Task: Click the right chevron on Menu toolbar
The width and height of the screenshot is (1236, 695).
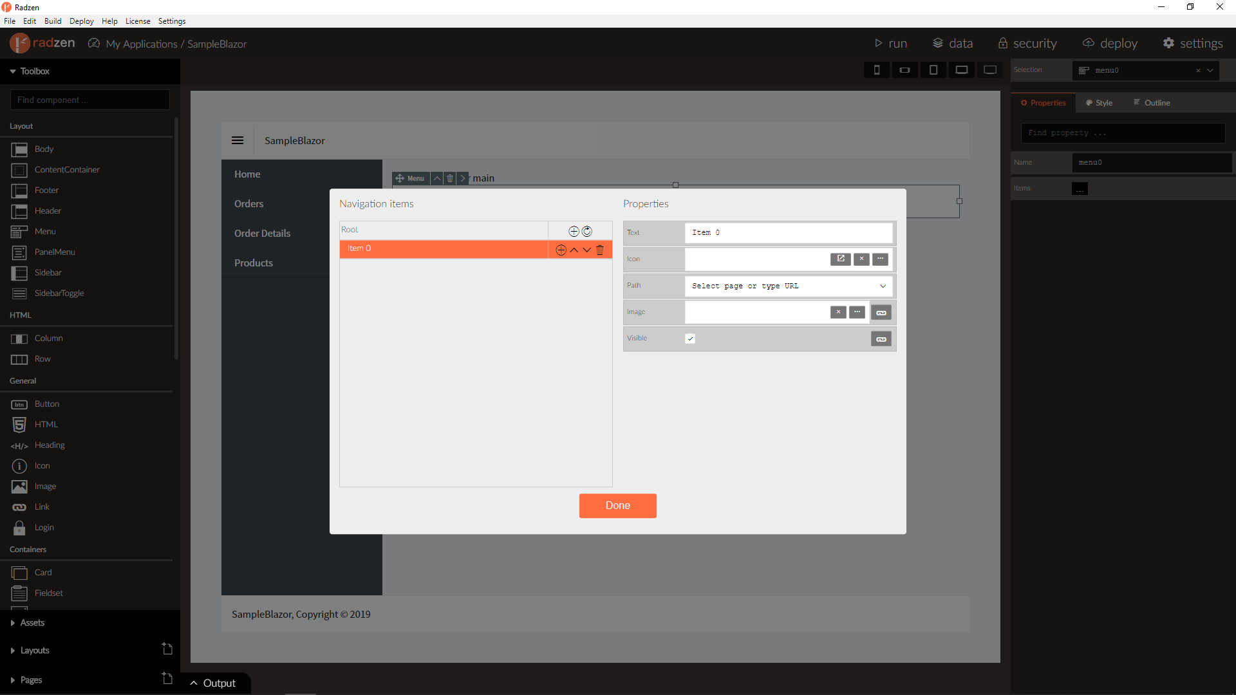Action: (462, 178)
